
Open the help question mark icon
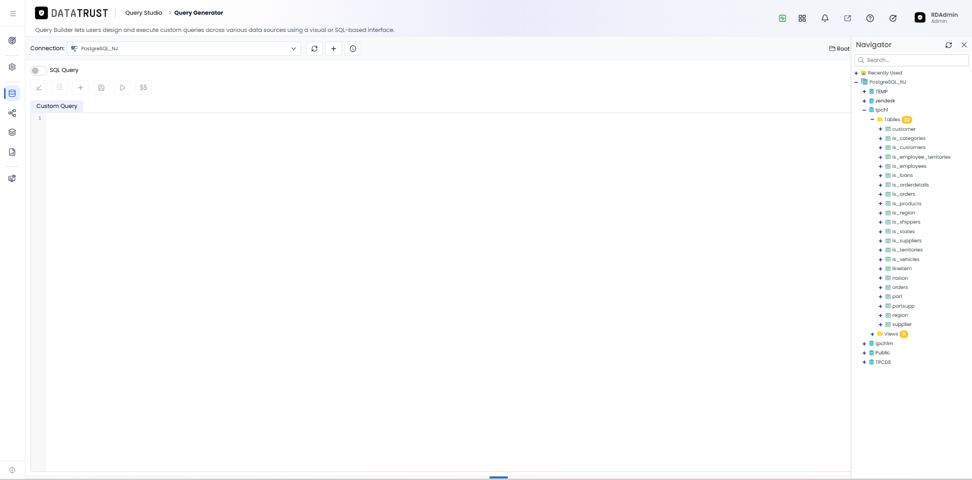[x=870, y=18]
